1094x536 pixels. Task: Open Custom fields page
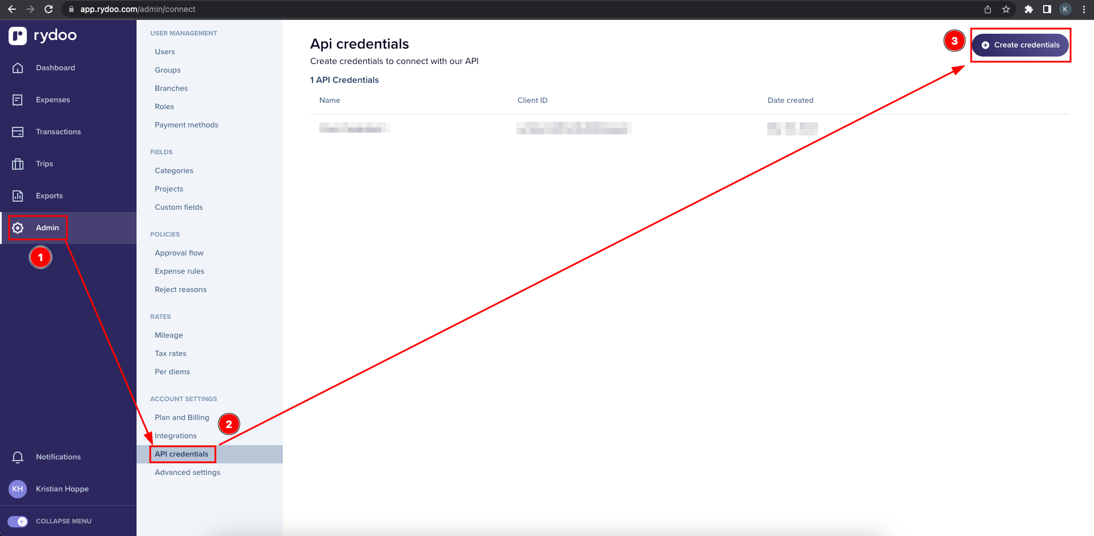[179, 207]
